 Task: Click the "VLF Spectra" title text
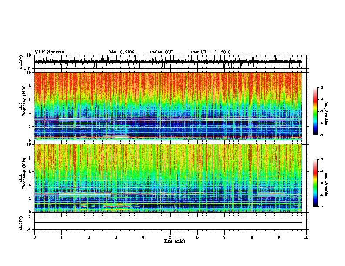49,52
